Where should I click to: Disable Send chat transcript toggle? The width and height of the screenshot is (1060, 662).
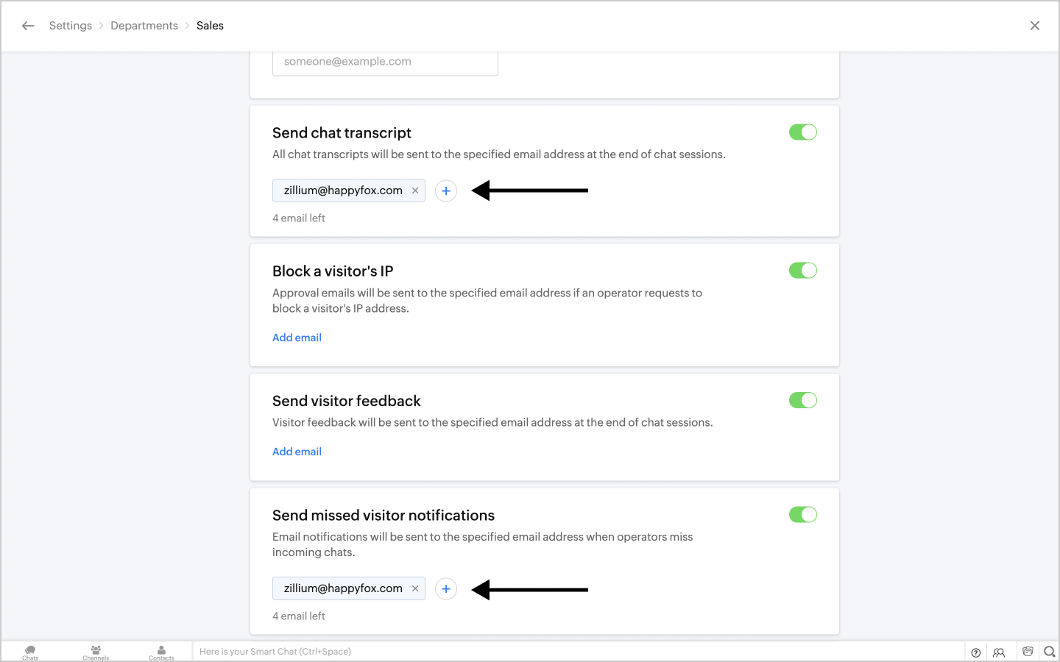[803, 132]
